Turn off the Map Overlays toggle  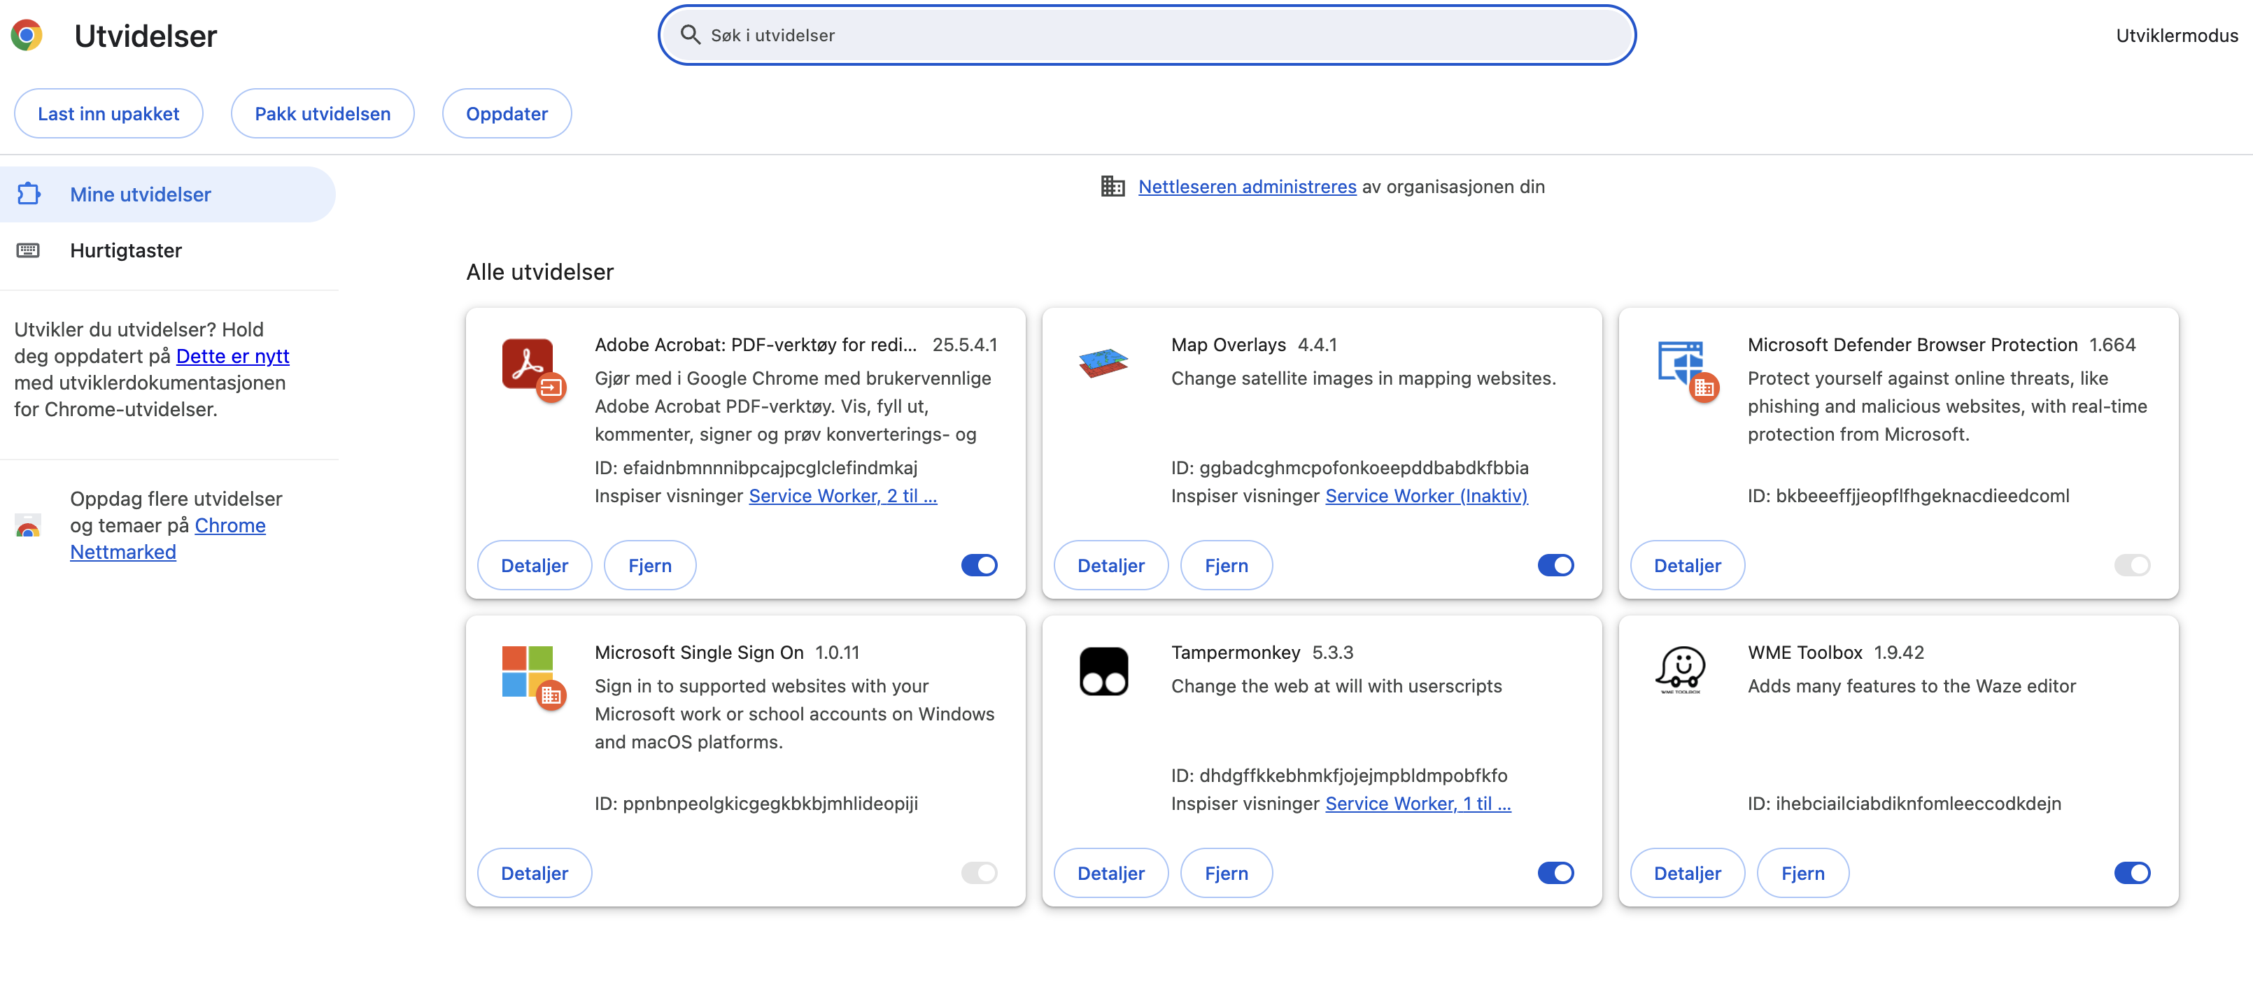[1555, 565]
